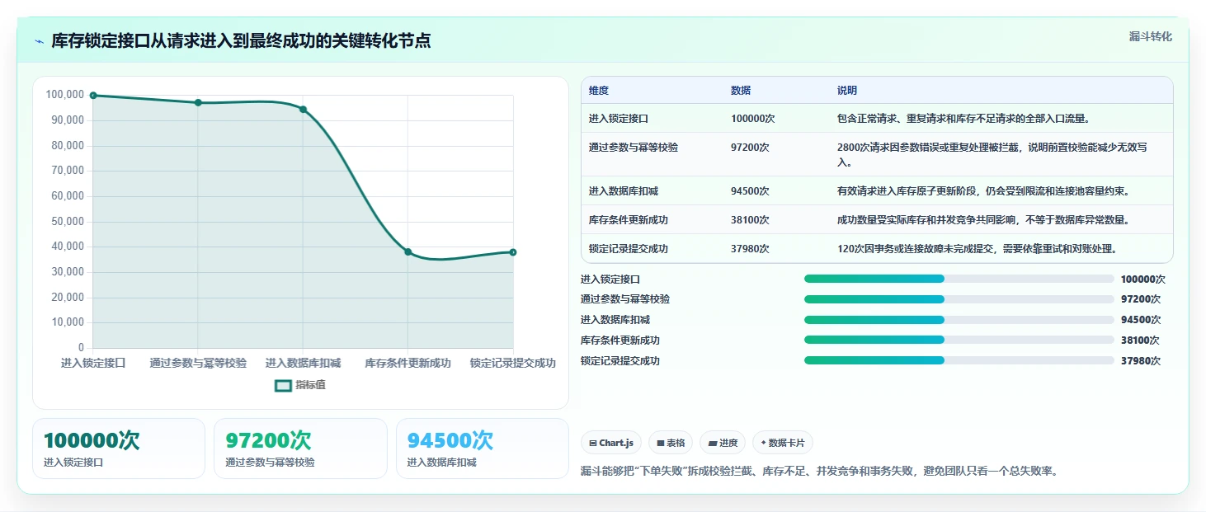This screenshot has height=512, width=1206.
Task: Click the x-axis label 进入数据库扣减 on chart
Action: [x=303, y=363]
